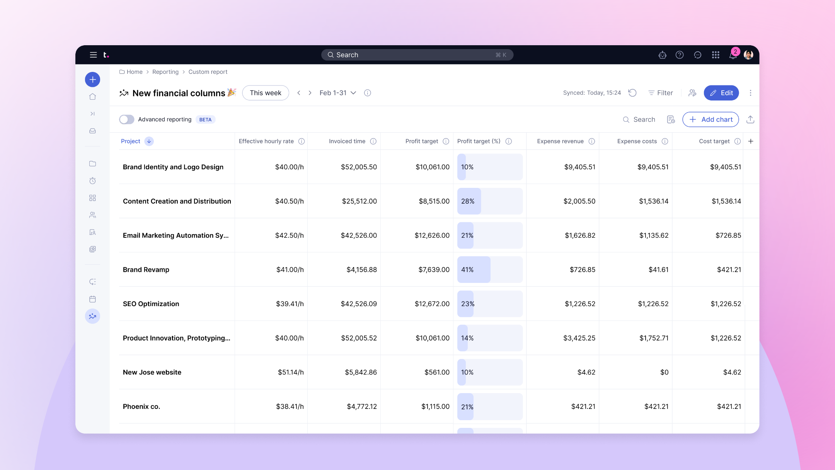The image size is (835, 470).
Task: Open the report more options menu
Action: pos(750,93)
